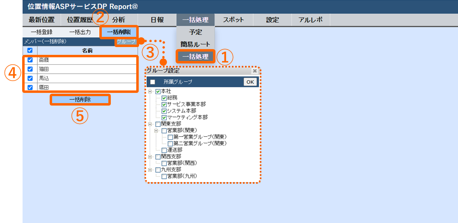
Task: Collapse the 関東支部 tree node
Action: [150, 124]
